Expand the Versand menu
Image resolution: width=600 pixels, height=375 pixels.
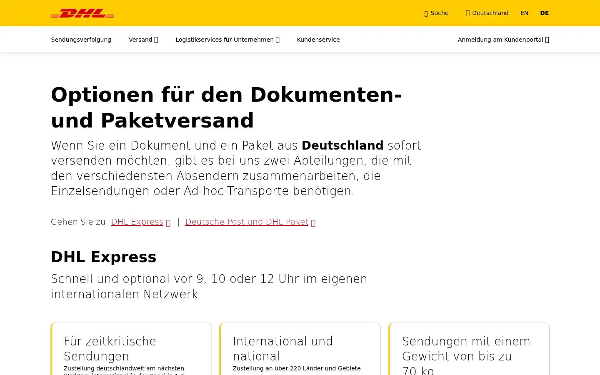[143, 40]
